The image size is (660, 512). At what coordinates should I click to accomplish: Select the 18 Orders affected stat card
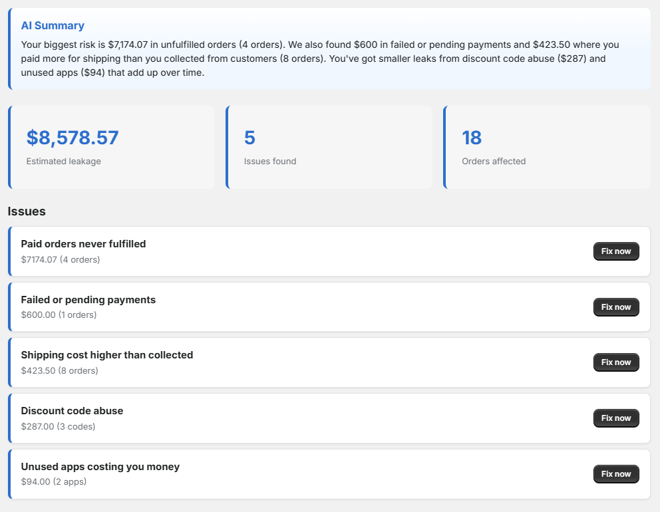(547, 147)
